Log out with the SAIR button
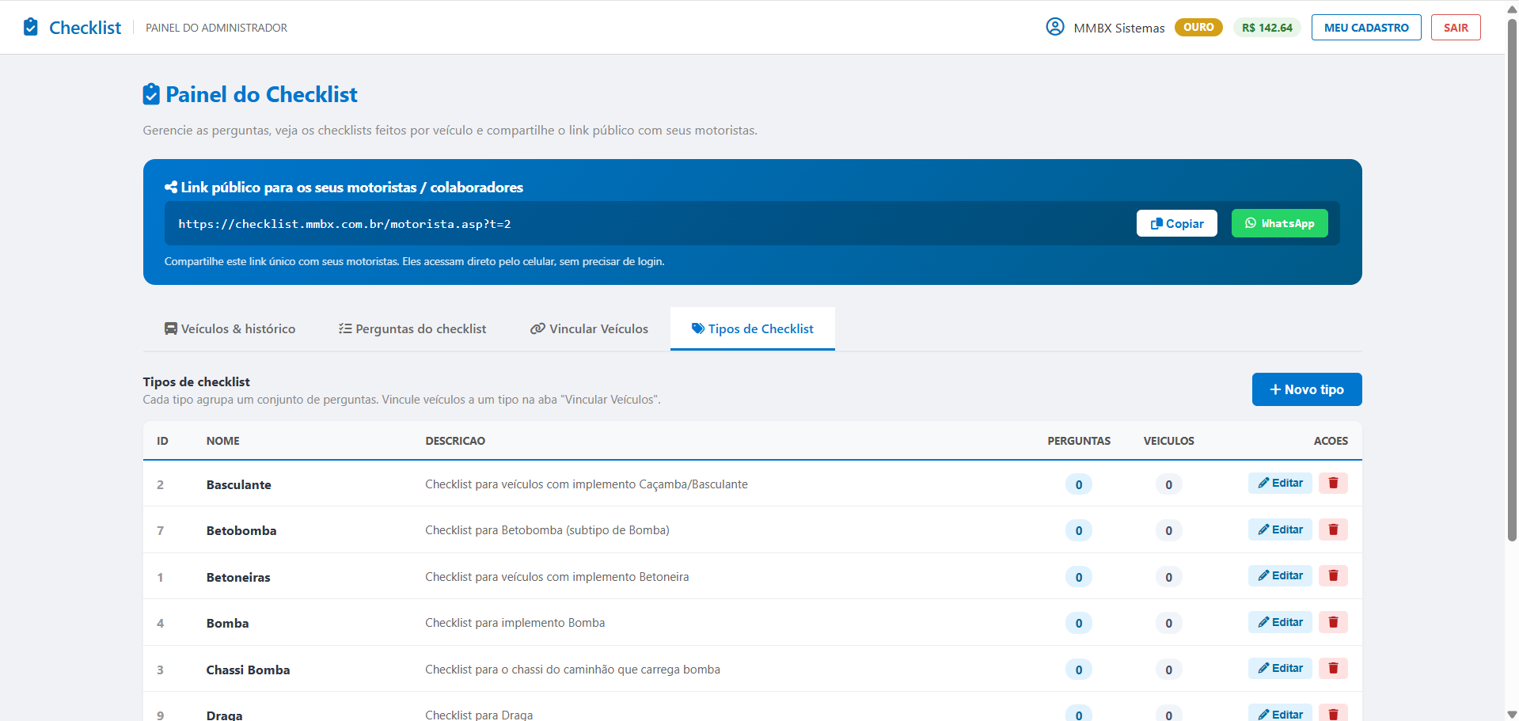 click(1456, 27)
